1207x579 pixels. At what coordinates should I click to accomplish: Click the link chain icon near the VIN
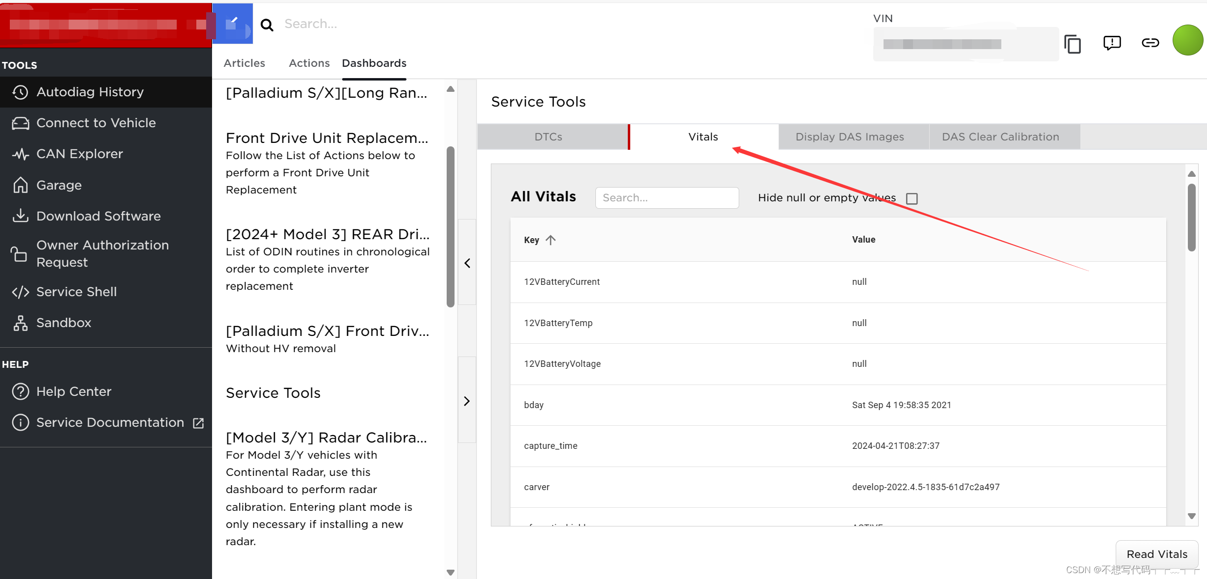pos(1150,43)
